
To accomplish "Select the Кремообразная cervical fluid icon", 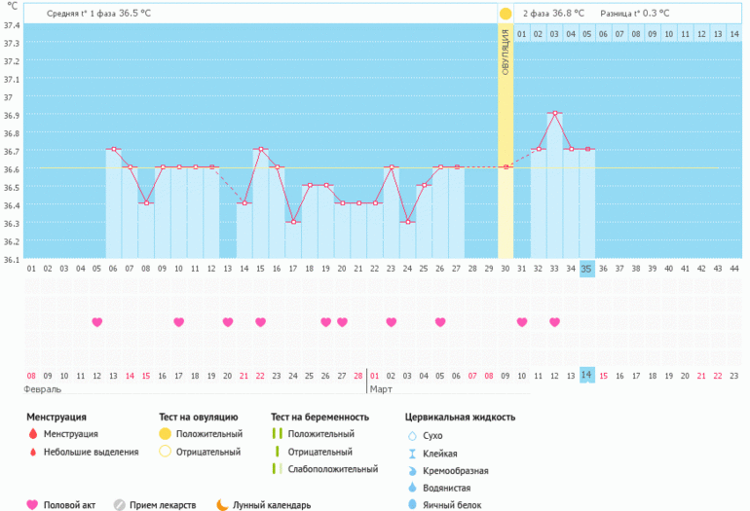I will click(x=412, y=470).
